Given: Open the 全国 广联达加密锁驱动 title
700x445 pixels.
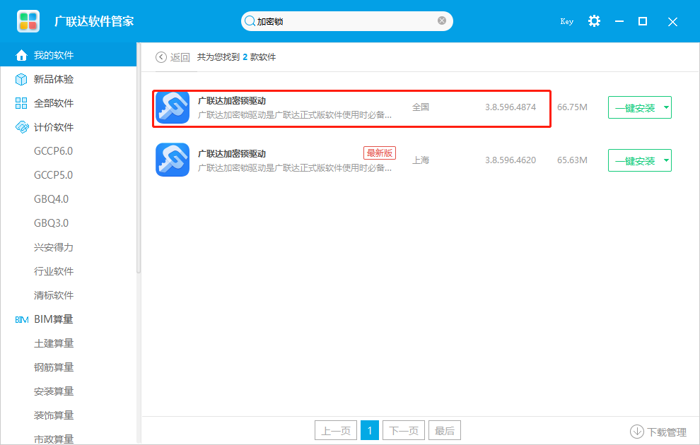Looking at the screenshot, I should click(232, 101).
